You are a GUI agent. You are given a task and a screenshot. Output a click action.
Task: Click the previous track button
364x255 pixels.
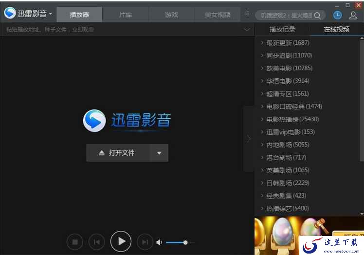[x=97, y=242]
